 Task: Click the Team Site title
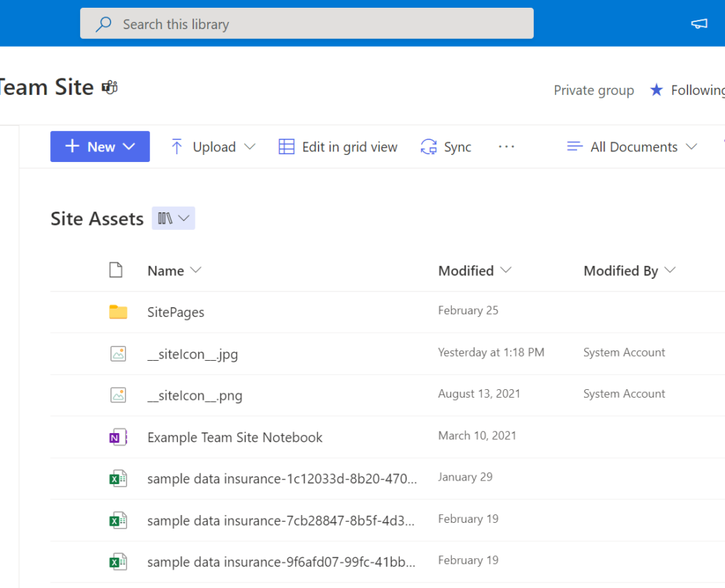click(x=46, y=87)
